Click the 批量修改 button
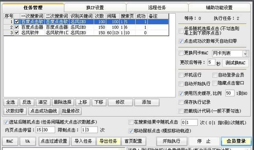254x150 pixels. click(71, 111)
